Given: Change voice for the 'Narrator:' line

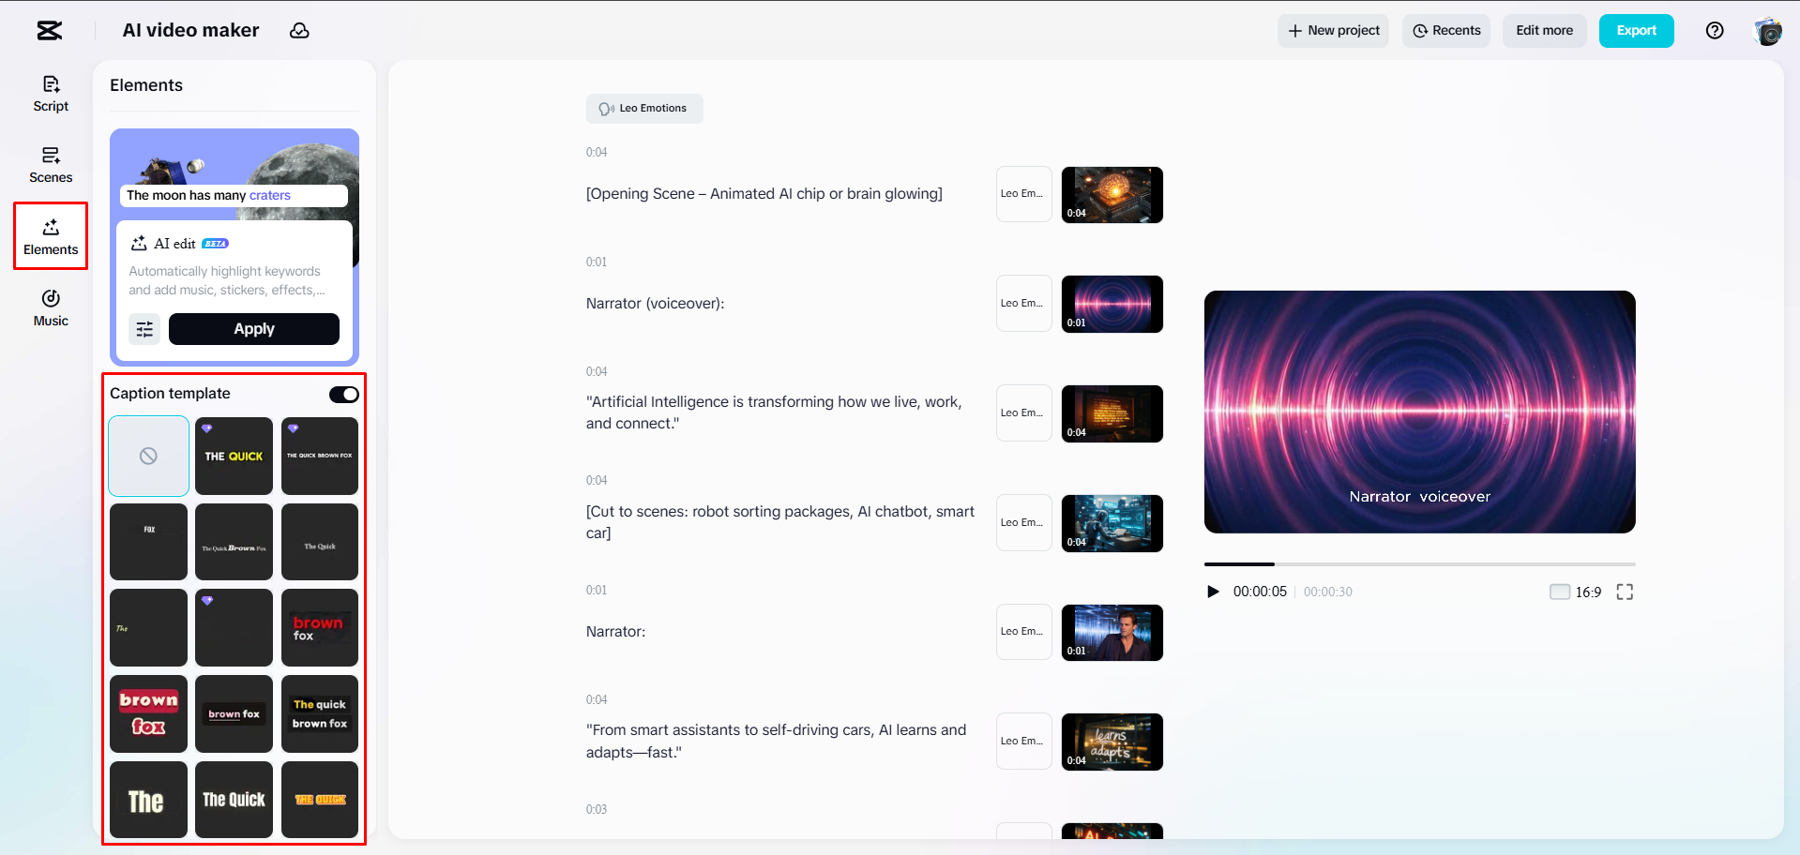Looking at the screenshot, I should pyautogui.click(x=1024, y=632).
